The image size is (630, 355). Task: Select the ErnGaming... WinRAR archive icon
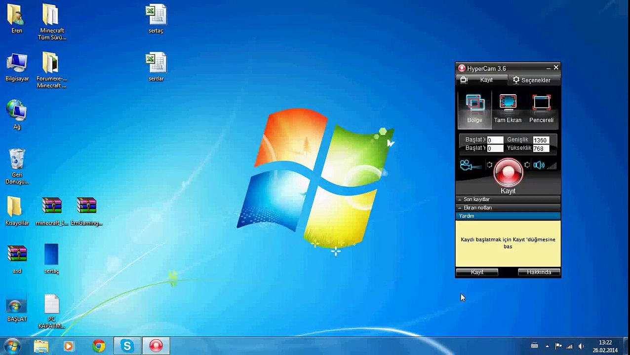click(86, 211)
